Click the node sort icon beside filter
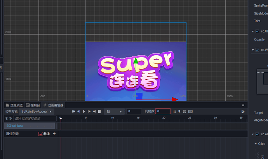The width and height of the screenshot is (268, 159). click(x=7, y=119)
